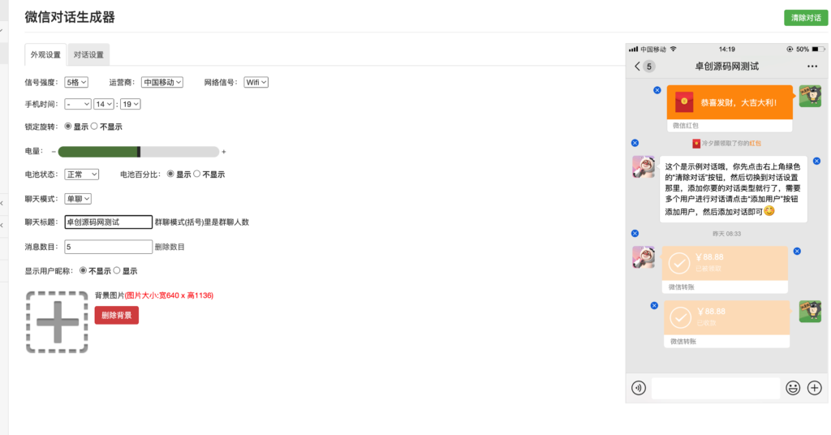The width and height of the screenshot is (831, 435).
Task: Click the plus sign beside 电量 slider
Action: (224, 152)
